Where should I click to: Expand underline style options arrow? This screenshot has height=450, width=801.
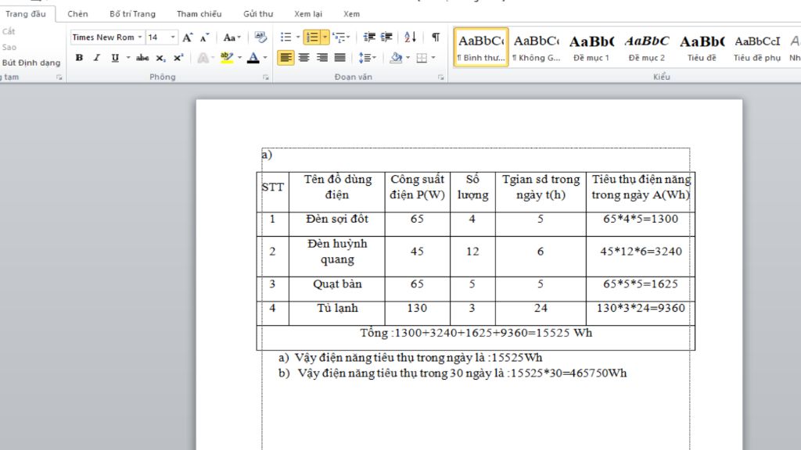[x=128, y=58]
